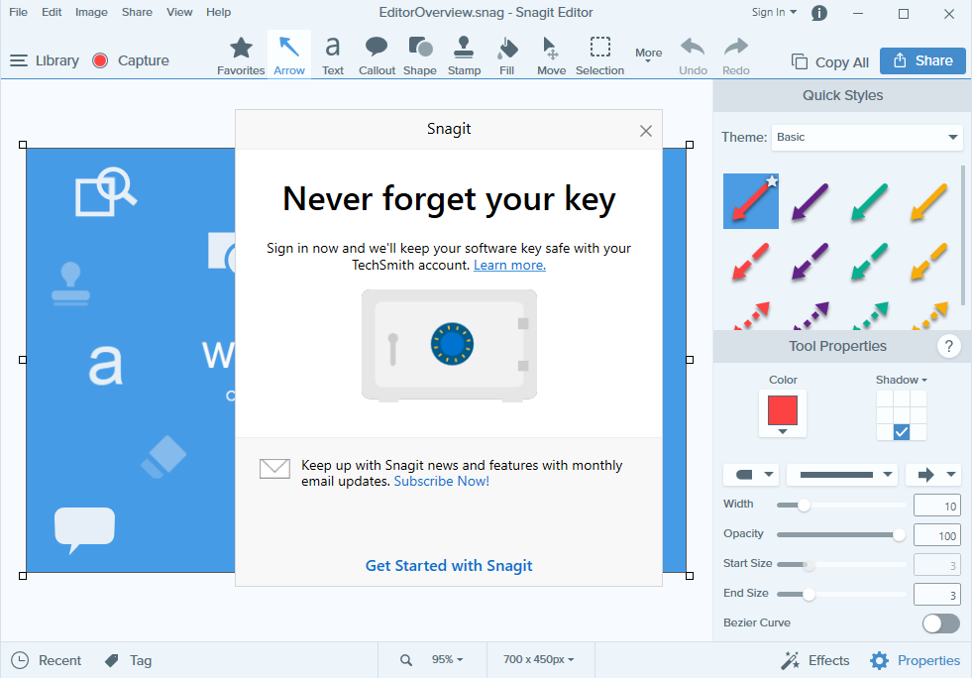Click Copy All
972x678 pixels.
click(830, 62)
